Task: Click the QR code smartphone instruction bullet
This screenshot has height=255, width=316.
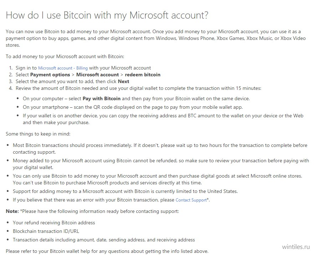Action: pyautogui.click(x=133, y=107)
